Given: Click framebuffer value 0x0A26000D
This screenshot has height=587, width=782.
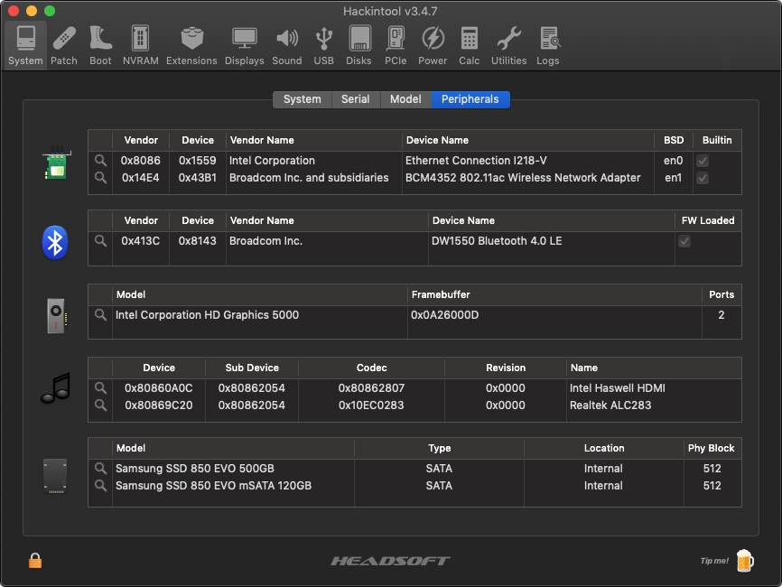Looking at the screenshot, I should (445, 315).
